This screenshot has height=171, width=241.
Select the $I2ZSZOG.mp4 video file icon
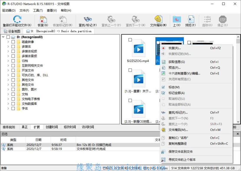pos(138,48)
